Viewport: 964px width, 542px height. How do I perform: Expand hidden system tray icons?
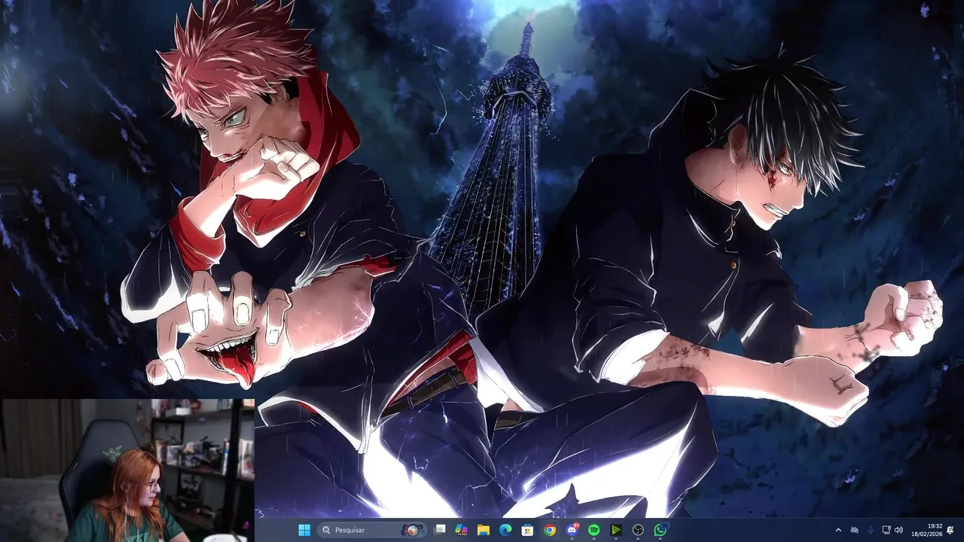[838, 530]
